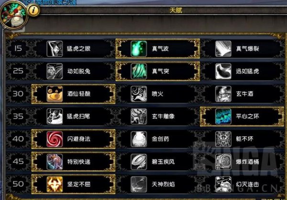Select the 猛虎扫尾 talent icon
Screen dimensions: 287x200
pos(55,116)
